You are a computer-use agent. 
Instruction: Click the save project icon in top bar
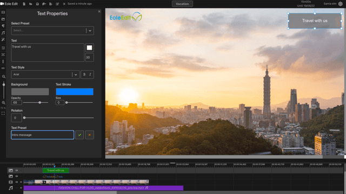pyautogui.click(x=37, y=4)
